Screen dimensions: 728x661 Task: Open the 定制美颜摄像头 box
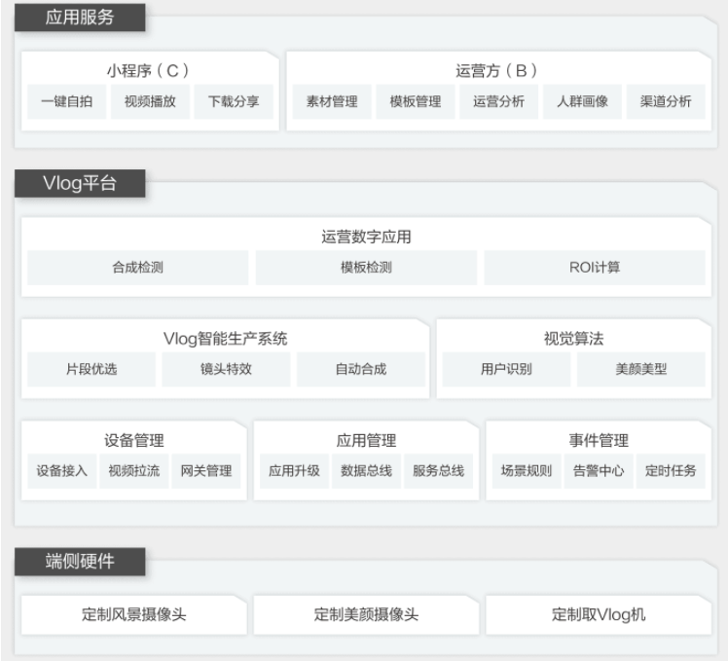366,615
